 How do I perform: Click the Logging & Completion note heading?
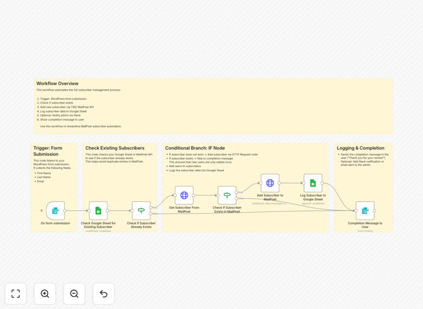[361, 148]
